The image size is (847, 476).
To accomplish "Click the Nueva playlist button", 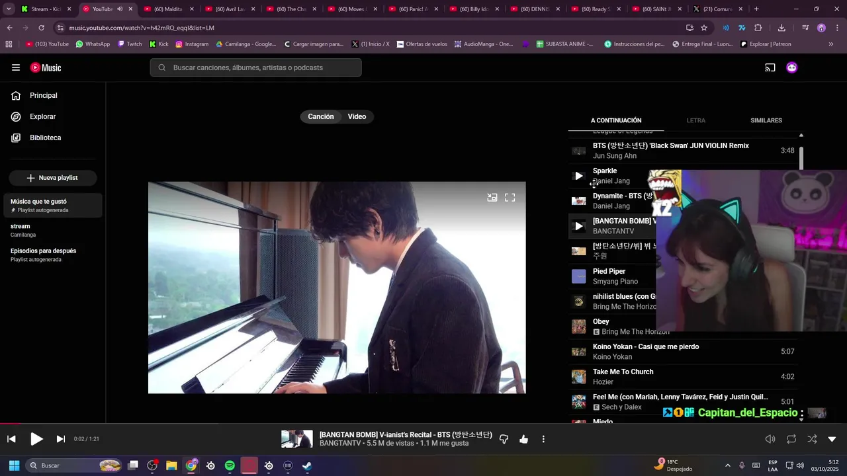I will (53, 178).
